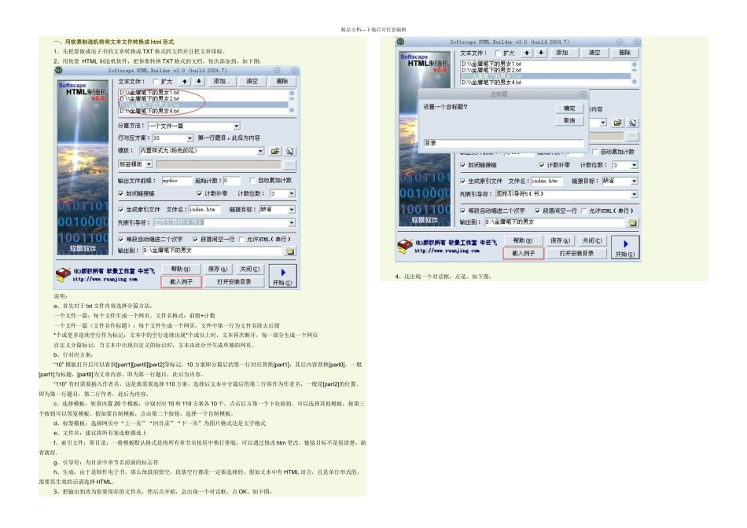Click 删除 button in left window

[x=282, y=82]
